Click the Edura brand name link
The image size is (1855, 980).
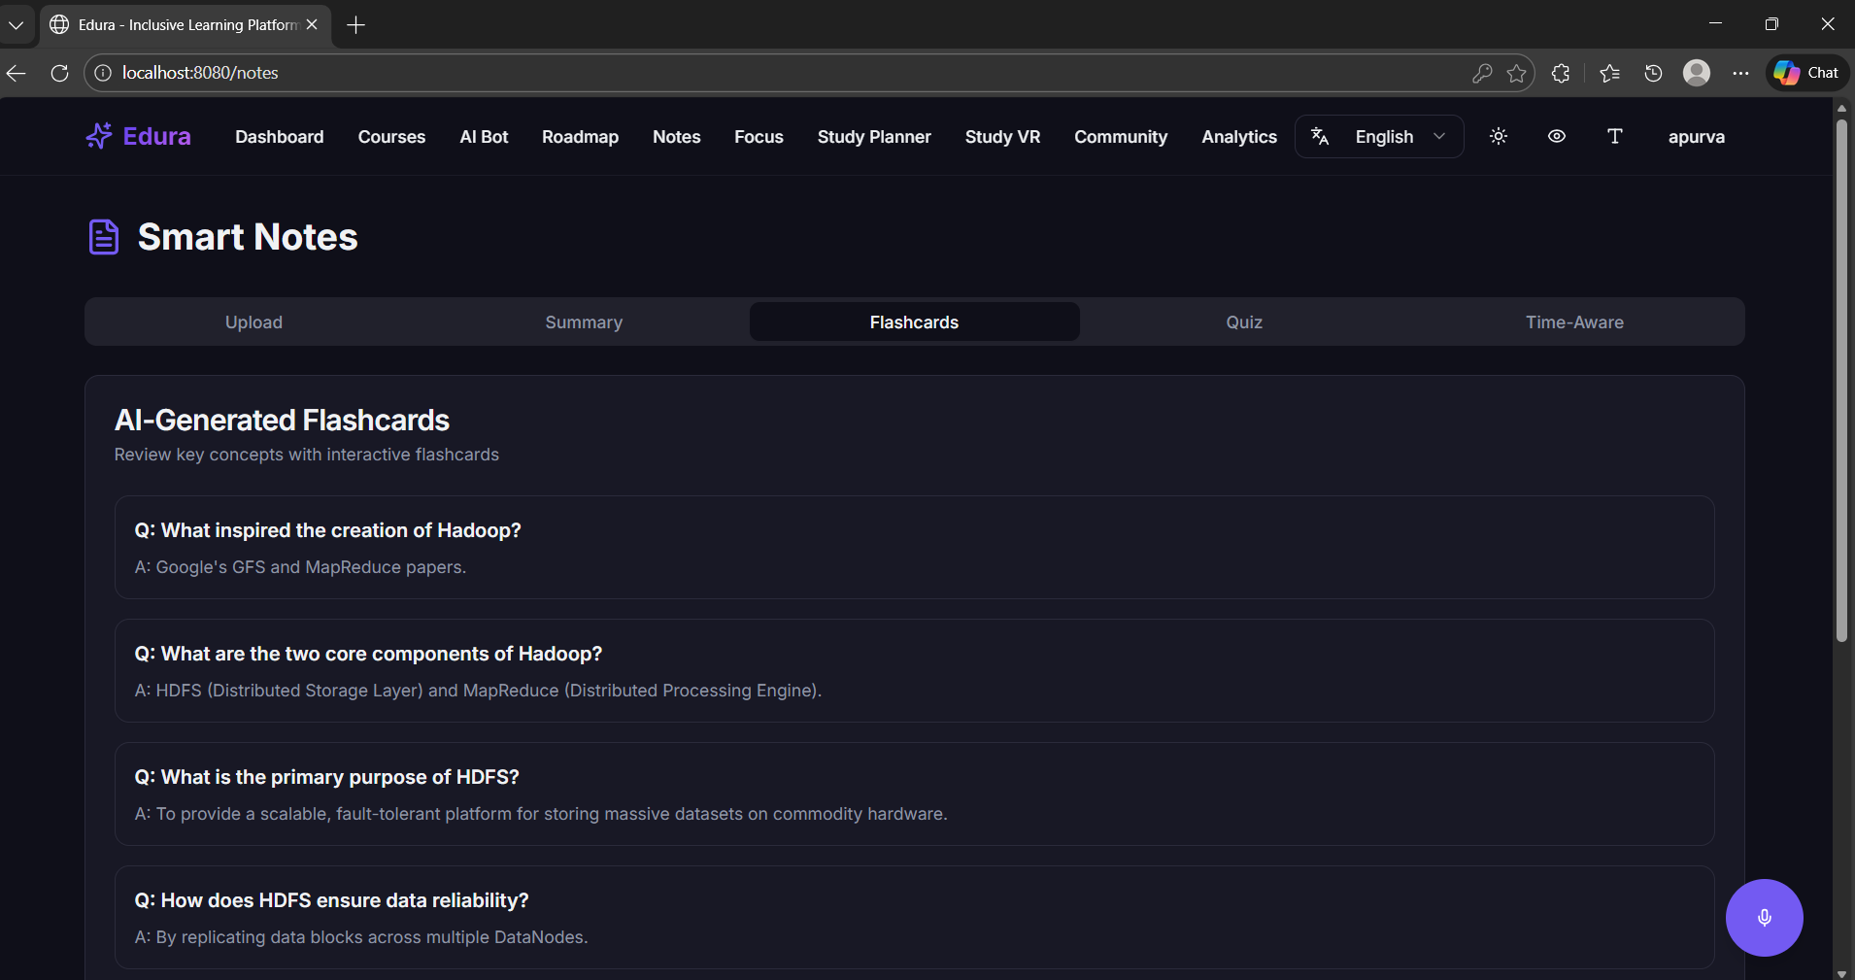tap(157, 136)
